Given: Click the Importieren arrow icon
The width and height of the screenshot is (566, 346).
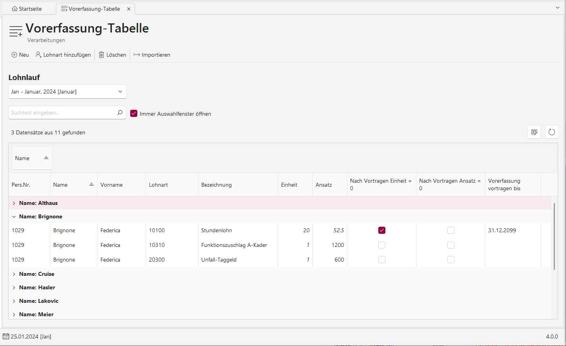Looking at the screenshot, I should (137, 55).
